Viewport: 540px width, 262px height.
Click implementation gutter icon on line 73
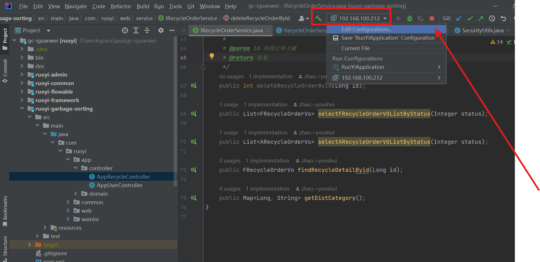(x=194, y=170)
